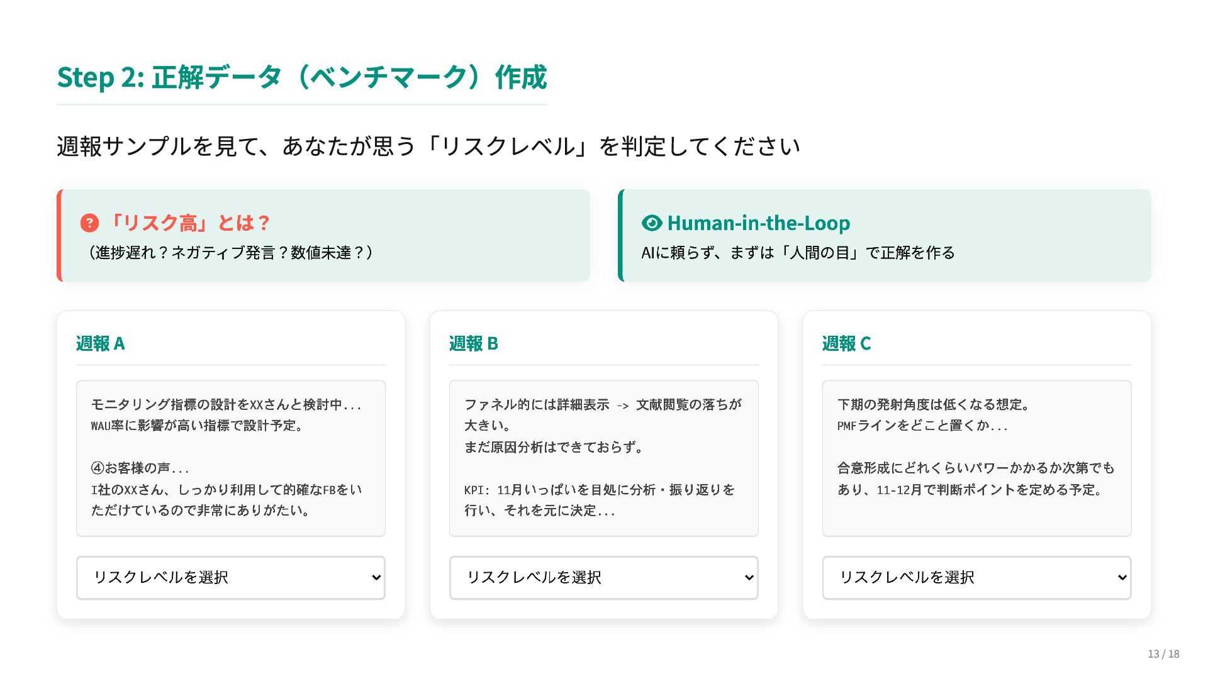
Task: Click the red question mark icon
Action: point(89,223)
